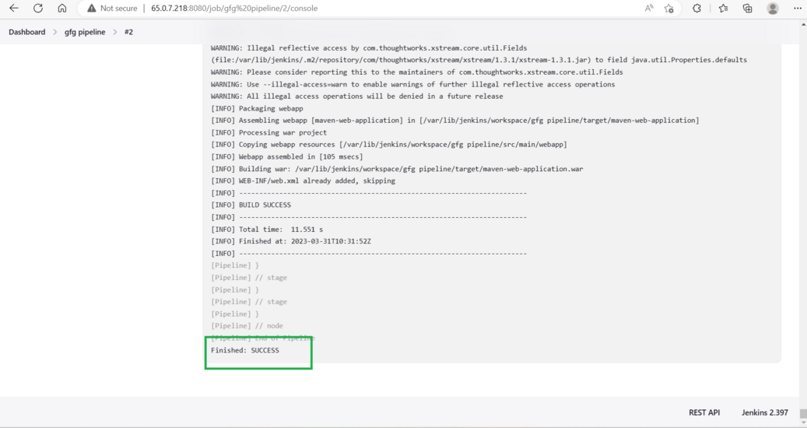Go back to the previous page
Image resolution: width=807 pixels, height=428 pixels.
[x=13, y=9]
